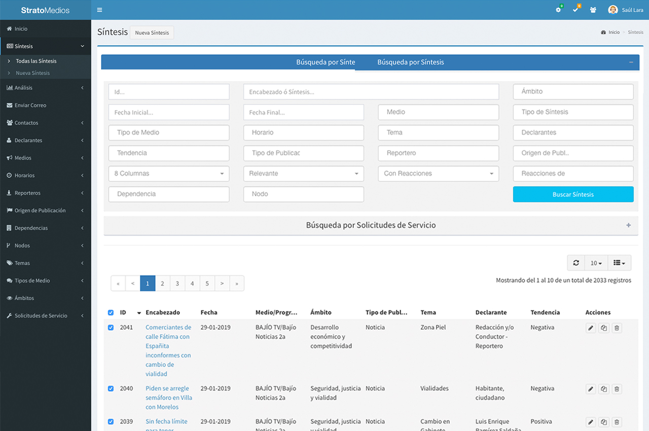Open the contacts group icon in the top bar
This screenshot has height=431, width=649.
point(593,9)
